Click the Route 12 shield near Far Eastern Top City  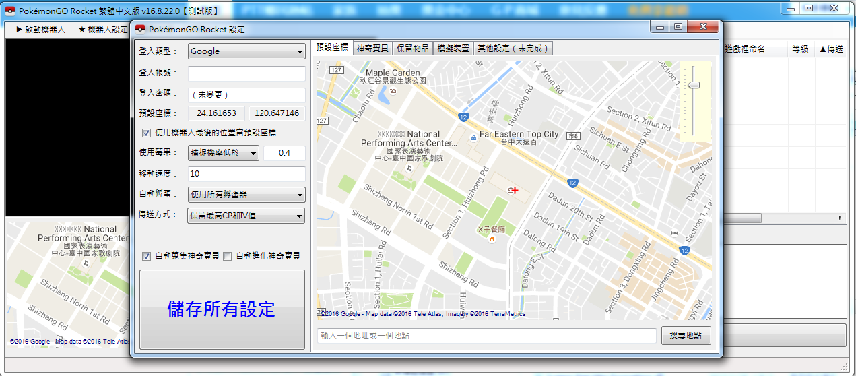463,117
